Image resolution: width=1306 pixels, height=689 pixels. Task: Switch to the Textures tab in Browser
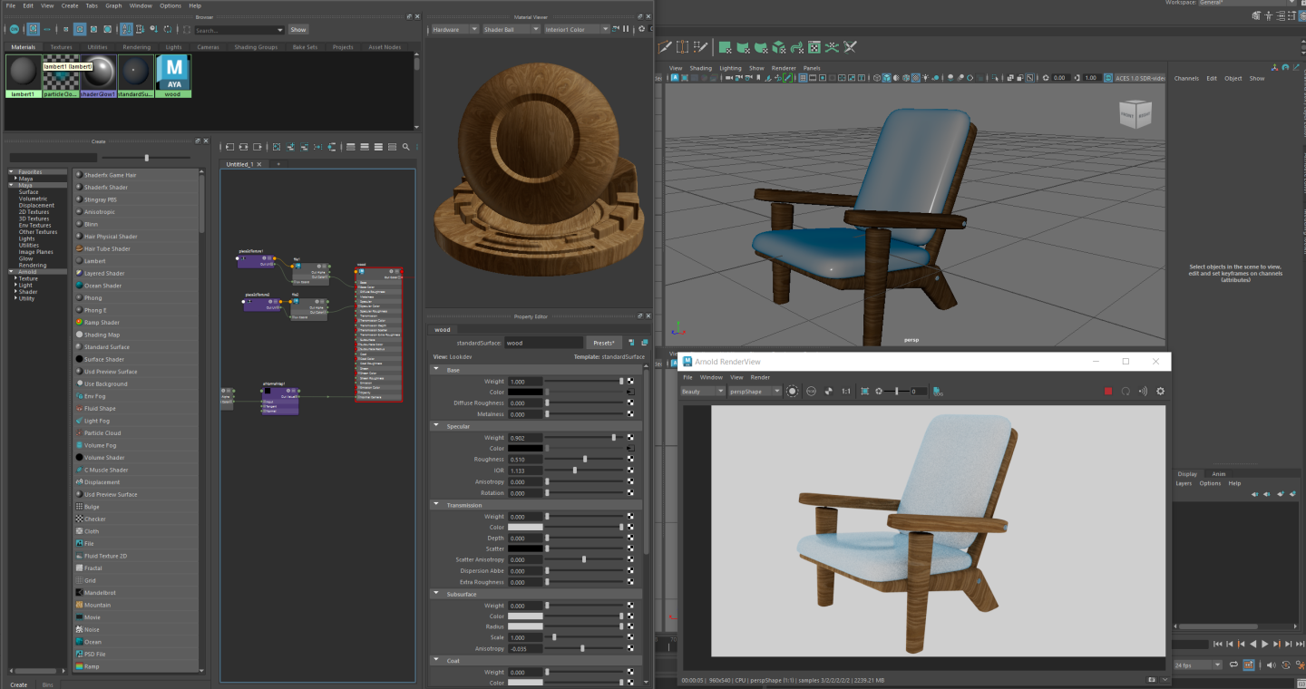[x=61, y=47]
